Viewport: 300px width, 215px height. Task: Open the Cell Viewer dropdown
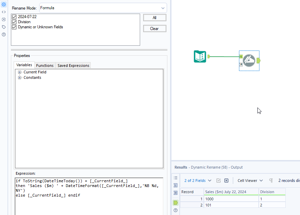250,180
